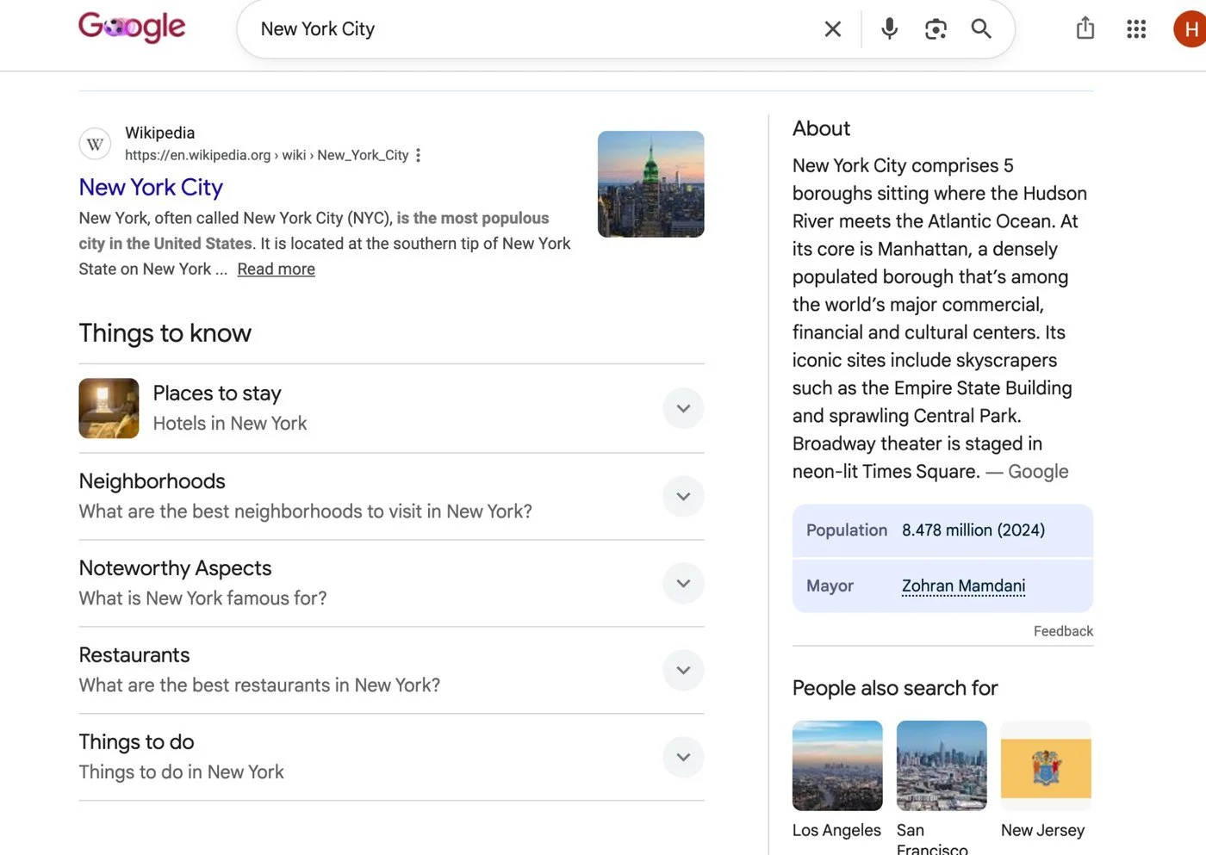Click the best neighborhoods to visit question
Screen dimensions: 1206x855
coord(305,511)
